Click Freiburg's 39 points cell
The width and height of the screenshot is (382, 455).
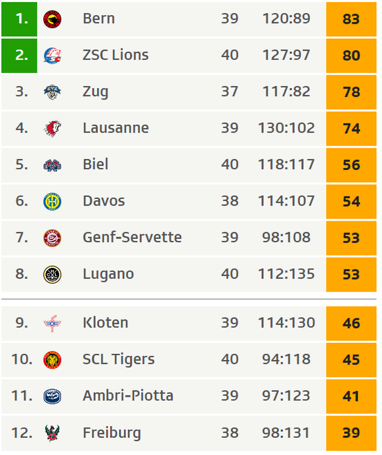click(351, 433)
